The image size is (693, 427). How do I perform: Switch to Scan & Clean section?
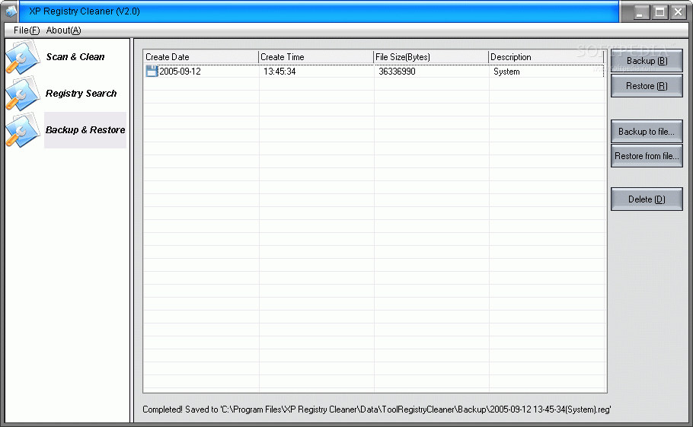(x=75, y=57)
